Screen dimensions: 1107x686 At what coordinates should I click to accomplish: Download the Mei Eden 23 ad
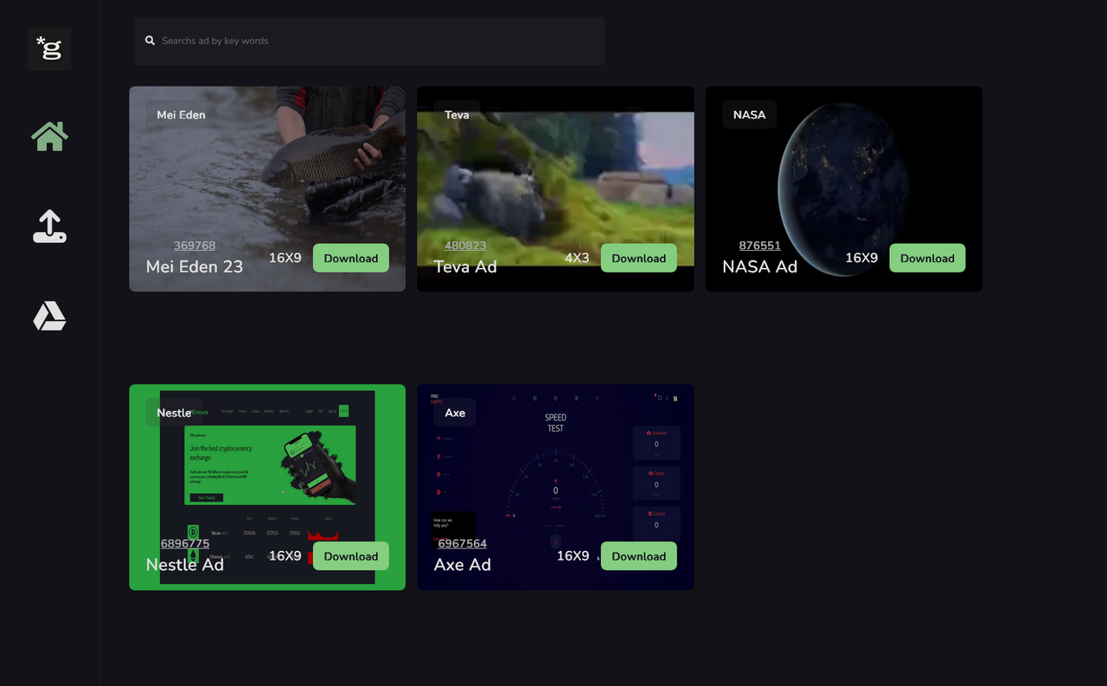click(x=350, y=258)
